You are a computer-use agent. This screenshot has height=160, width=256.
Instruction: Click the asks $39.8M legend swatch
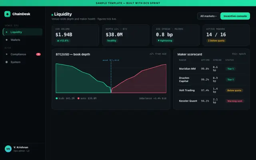point(78,98)
